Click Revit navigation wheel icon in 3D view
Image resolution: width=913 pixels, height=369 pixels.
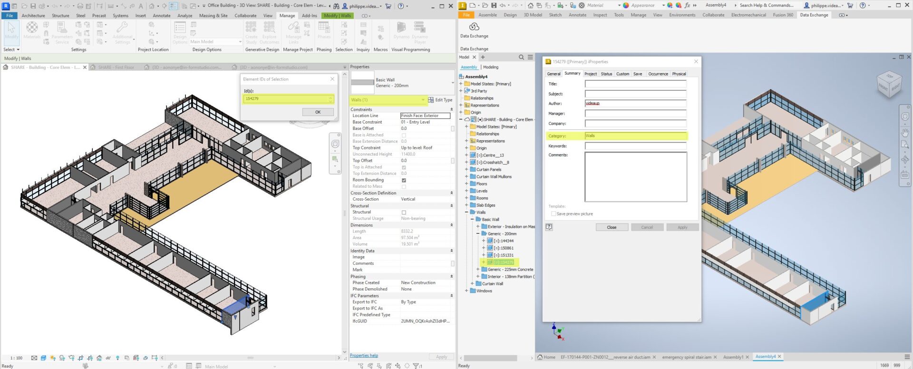tap(335, 144)
